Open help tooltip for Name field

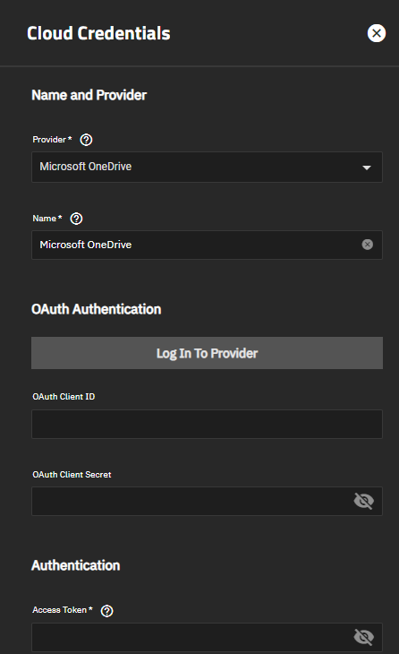(x=76, y=219)
